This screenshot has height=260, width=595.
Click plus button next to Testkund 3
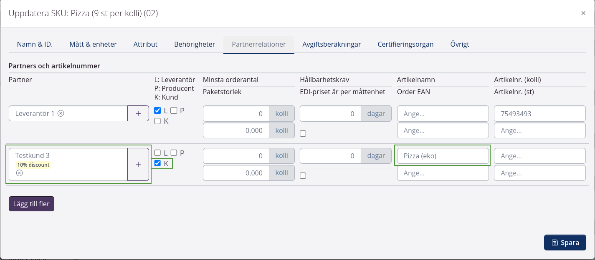(138, 164)
